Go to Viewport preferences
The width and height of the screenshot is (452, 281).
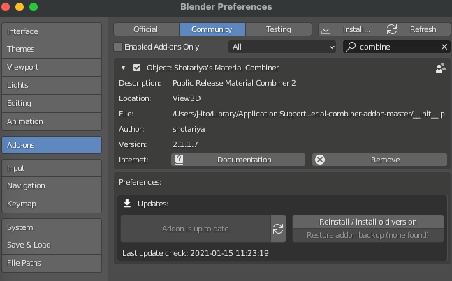(x=52, y=67)
